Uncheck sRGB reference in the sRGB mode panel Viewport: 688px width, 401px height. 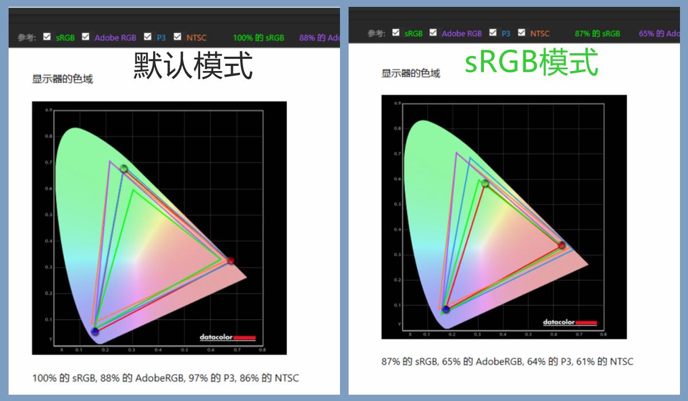pyautogui.click(x=396, y=33)
